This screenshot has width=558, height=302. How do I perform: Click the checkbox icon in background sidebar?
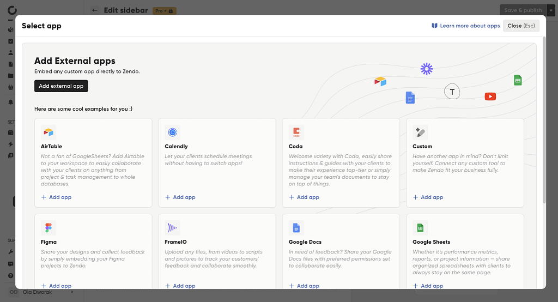(x=11, y=41)
